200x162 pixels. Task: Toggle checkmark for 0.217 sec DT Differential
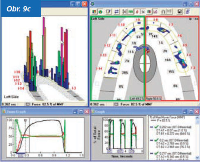pos(157,153)
